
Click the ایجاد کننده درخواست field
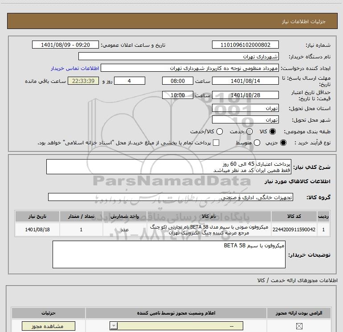pyautogui.click(x=190, y=68)
